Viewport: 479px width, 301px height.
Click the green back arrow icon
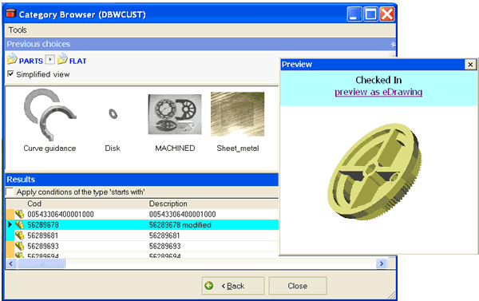click(x=209, y=286)
